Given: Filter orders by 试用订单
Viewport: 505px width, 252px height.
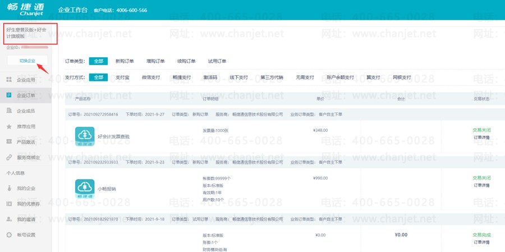Looking at the screenshot, I should coord(217,61).
